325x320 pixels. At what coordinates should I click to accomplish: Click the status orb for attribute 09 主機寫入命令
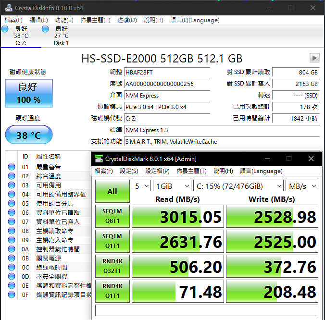12,240
